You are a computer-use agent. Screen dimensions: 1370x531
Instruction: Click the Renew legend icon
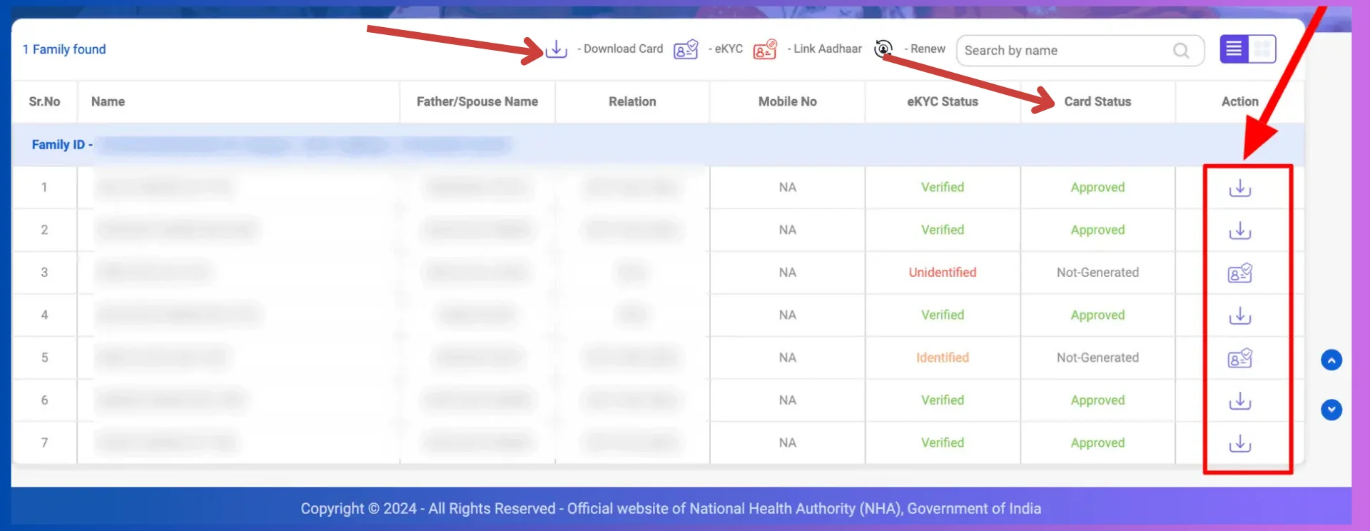pos(883,49)
